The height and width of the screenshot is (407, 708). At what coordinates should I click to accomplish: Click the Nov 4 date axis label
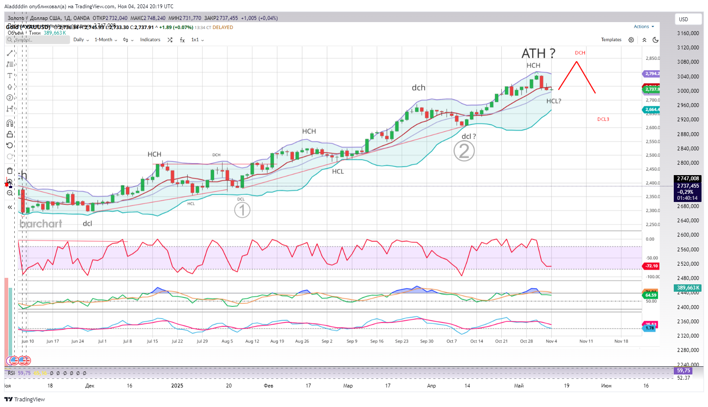551,342
